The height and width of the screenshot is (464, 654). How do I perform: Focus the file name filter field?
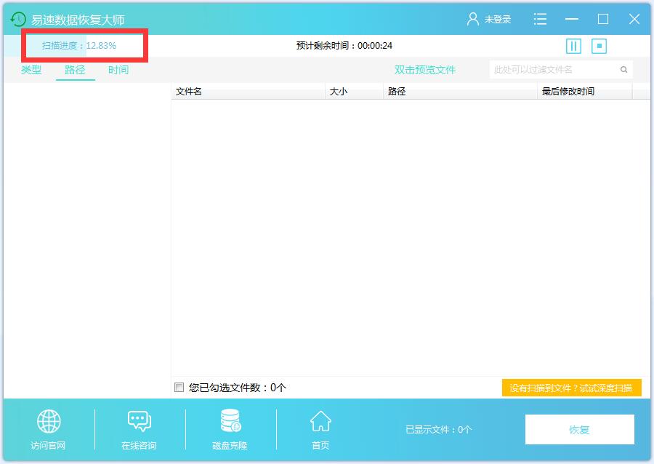(552, 70)
